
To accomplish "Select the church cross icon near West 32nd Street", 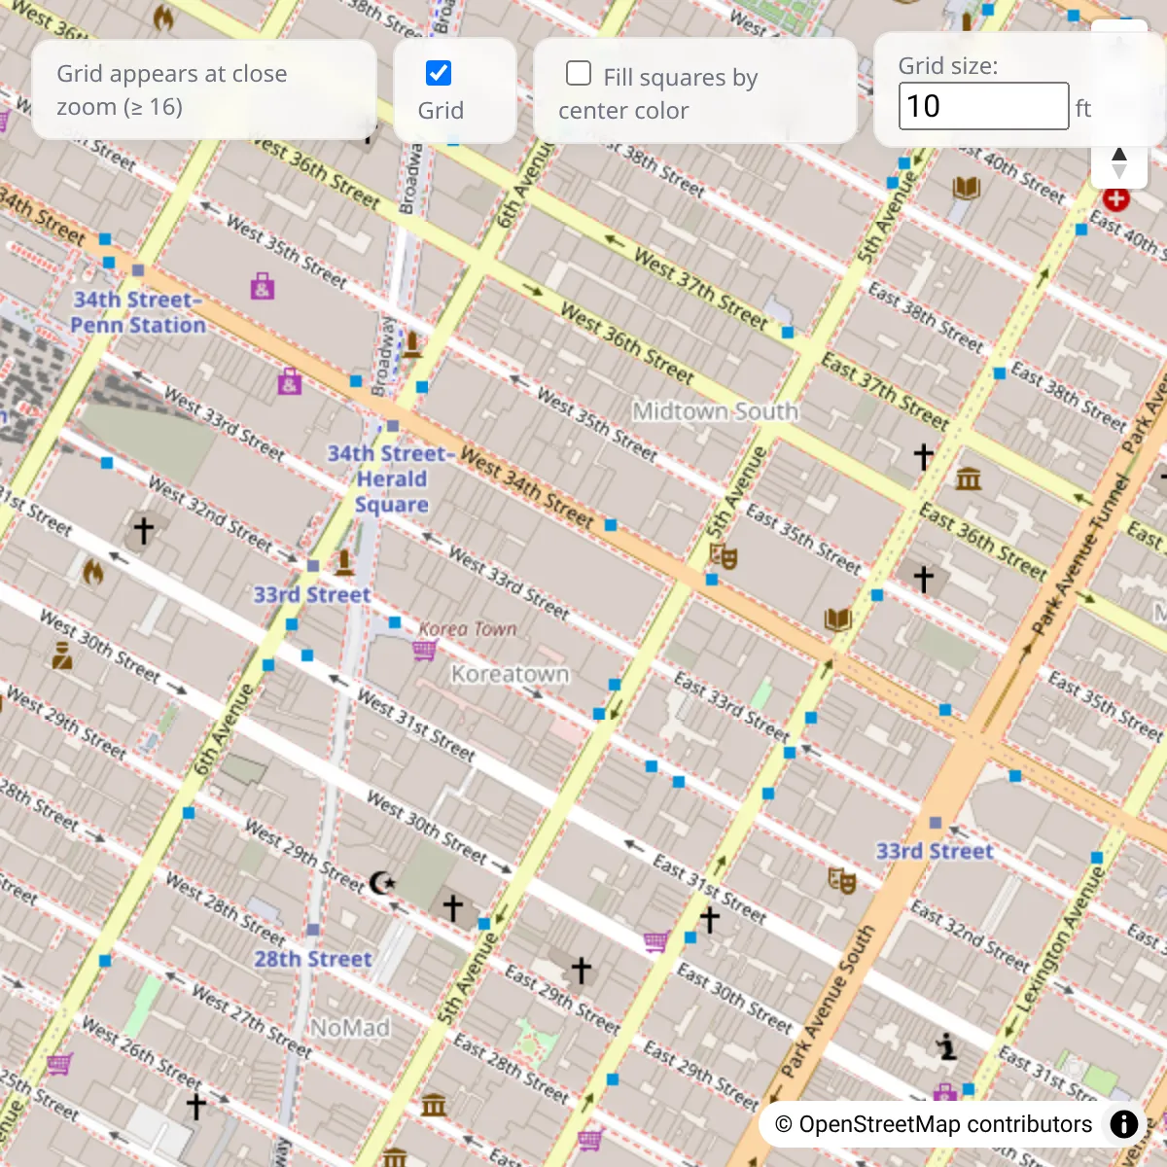I will pyautogui.click(x=144, y=530).
